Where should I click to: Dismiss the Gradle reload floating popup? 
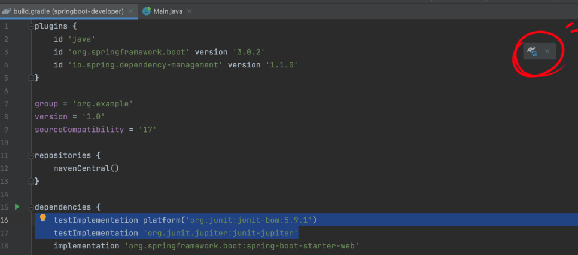coord(547,51)
